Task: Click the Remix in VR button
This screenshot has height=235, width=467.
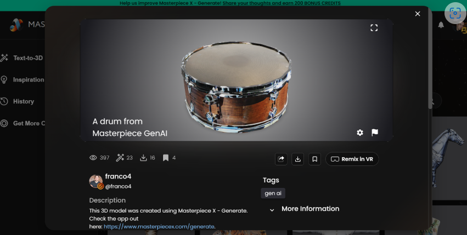Action: (352, 159)
